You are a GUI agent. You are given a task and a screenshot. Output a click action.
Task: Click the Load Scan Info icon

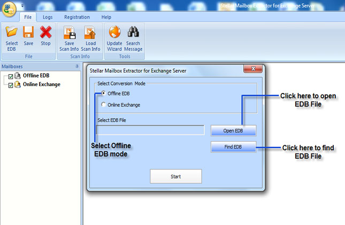click(x=90, y=32)
